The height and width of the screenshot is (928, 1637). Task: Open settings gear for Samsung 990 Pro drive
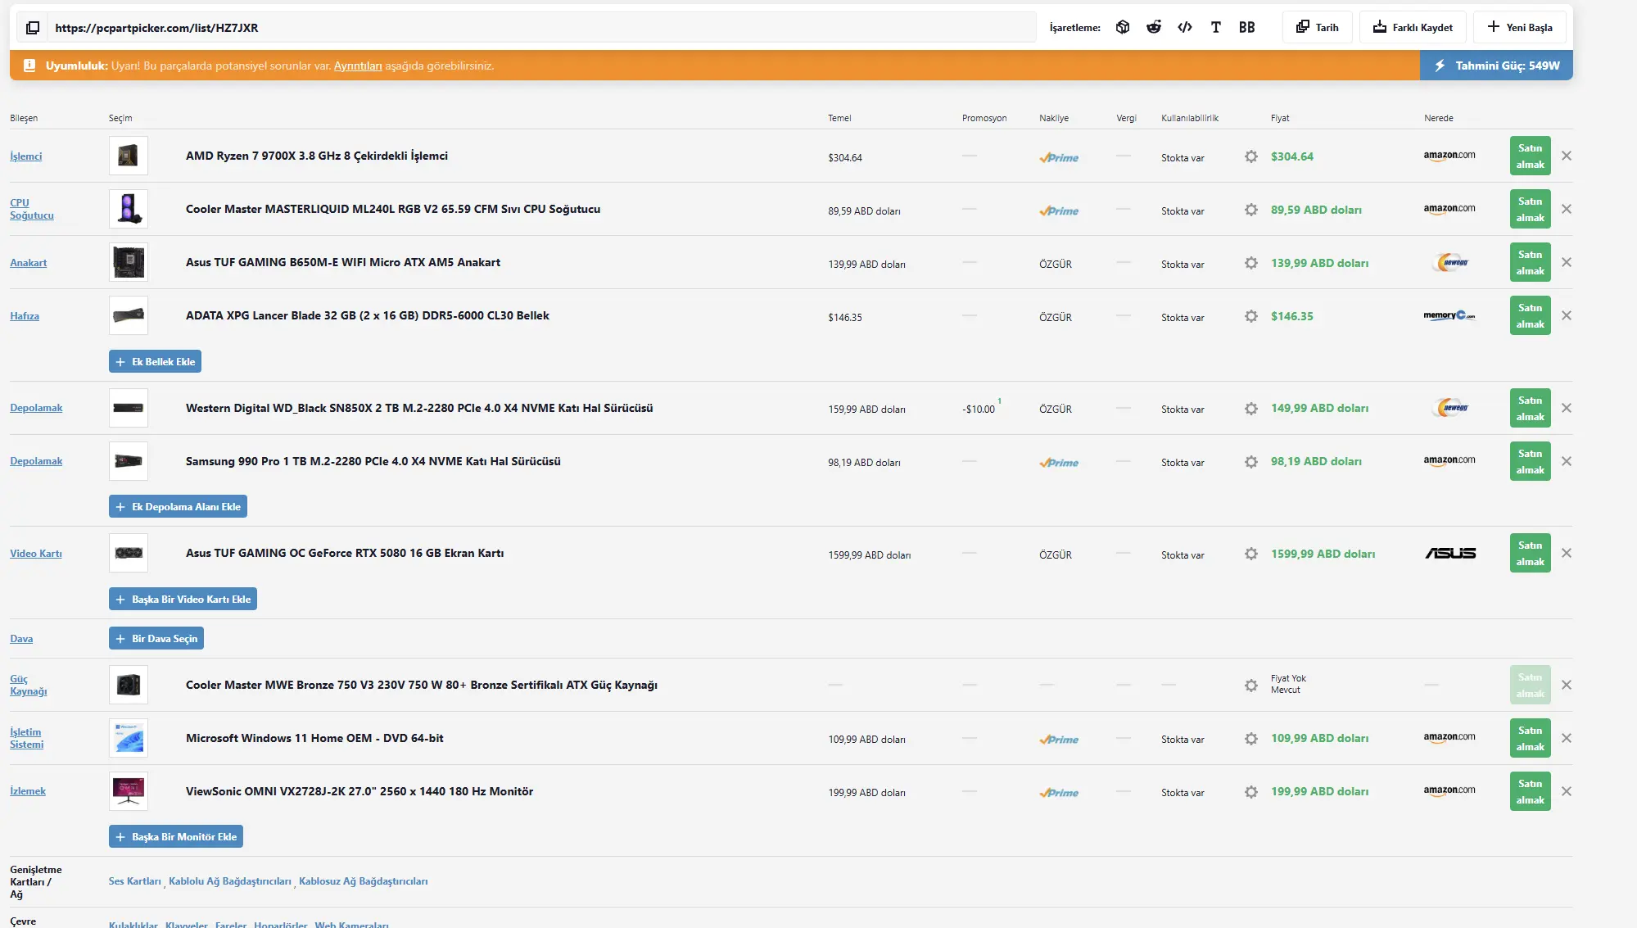tap(1251, 462)
